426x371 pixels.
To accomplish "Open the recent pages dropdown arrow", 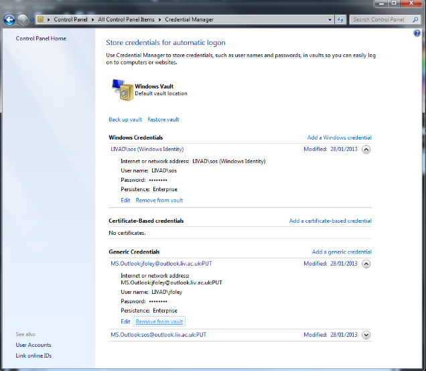I will [x=31, y=20].
